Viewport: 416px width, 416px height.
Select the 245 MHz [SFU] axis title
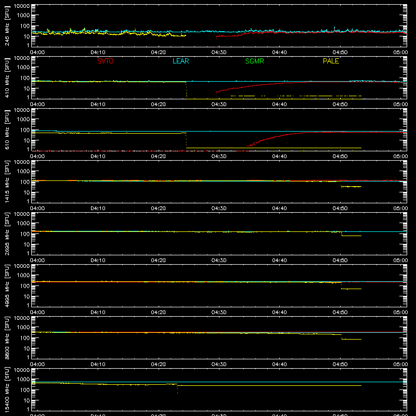(7, 26)
